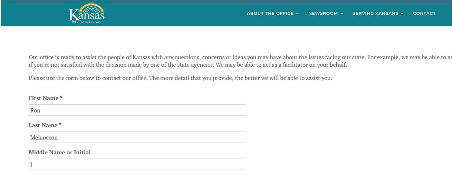
Task: Click the First Name label
Action: tap(44, 98)
